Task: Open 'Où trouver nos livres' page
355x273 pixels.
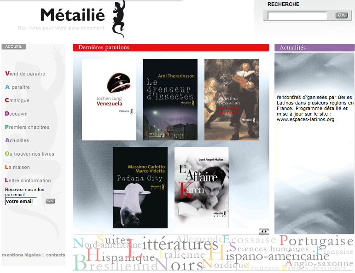Action: (29, 154)
